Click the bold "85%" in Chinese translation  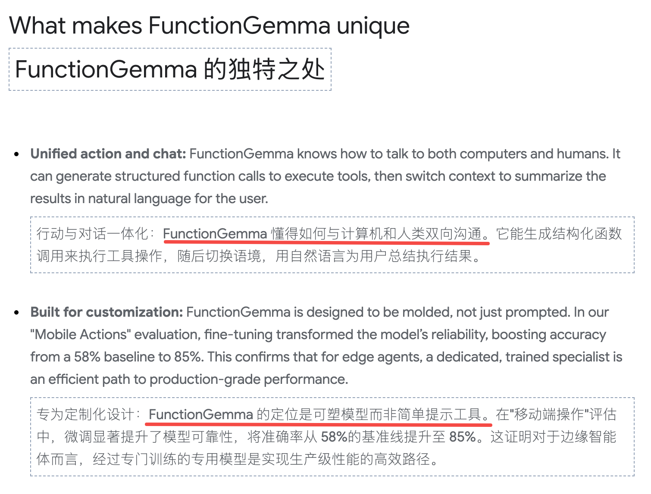pos(462,437)
